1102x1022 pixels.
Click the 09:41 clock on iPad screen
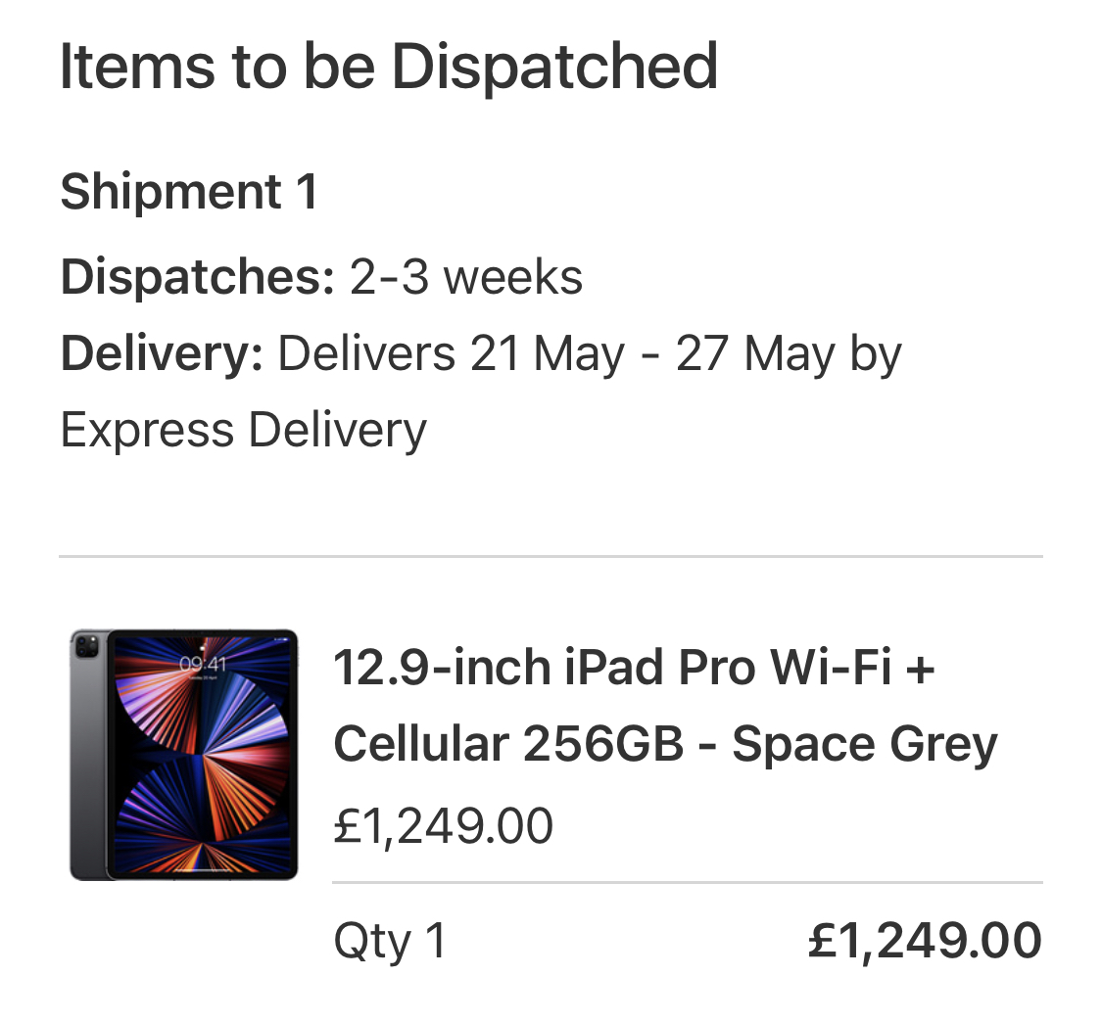pos(203,664)
